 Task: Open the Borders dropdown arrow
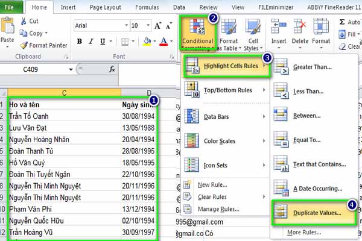[x=133, y=42]
